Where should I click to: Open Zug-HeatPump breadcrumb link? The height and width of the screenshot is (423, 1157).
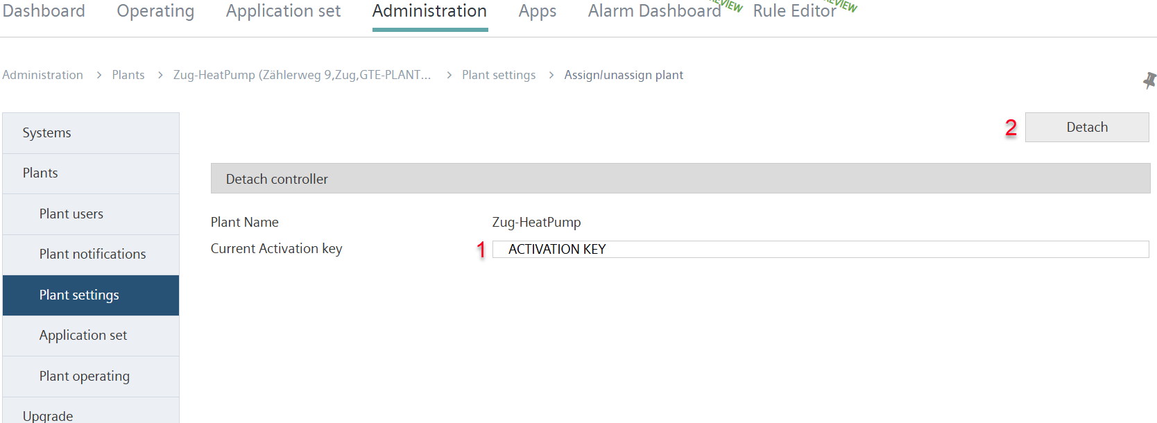coord(302,75)
